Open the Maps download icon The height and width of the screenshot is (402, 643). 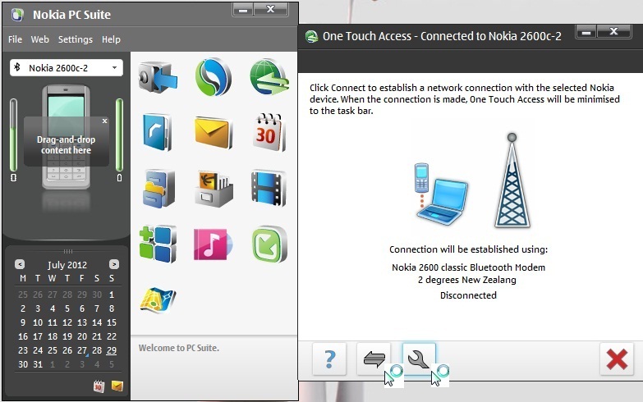[x=158, y=299]
